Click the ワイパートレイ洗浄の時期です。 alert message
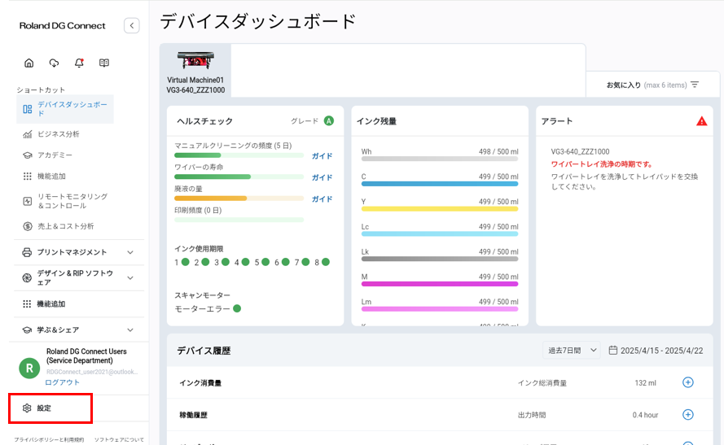The image size is (724, 445). (602, 164)
